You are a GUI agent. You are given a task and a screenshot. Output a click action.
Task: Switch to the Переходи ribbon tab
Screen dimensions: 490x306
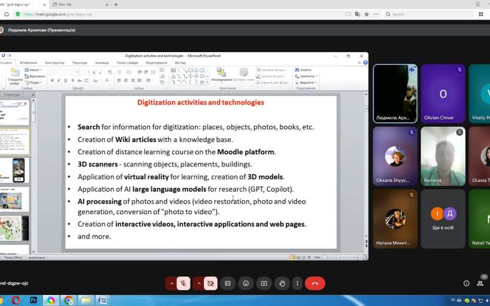[x=80, y=63]
